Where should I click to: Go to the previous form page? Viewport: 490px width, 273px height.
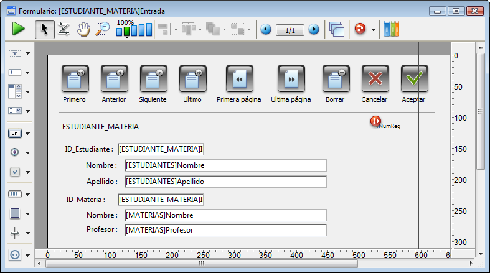click(266, 29)
